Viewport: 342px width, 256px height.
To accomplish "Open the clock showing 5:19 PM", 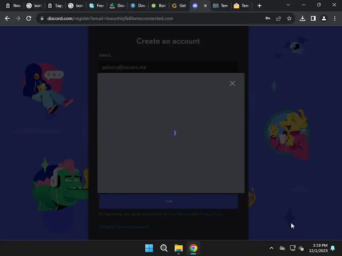I will pyautogui.click(x=318, y=248).
